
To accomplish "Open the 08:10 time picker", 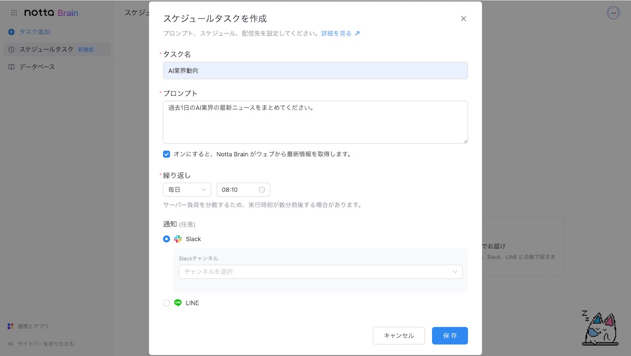I will (x=243, y=190).
